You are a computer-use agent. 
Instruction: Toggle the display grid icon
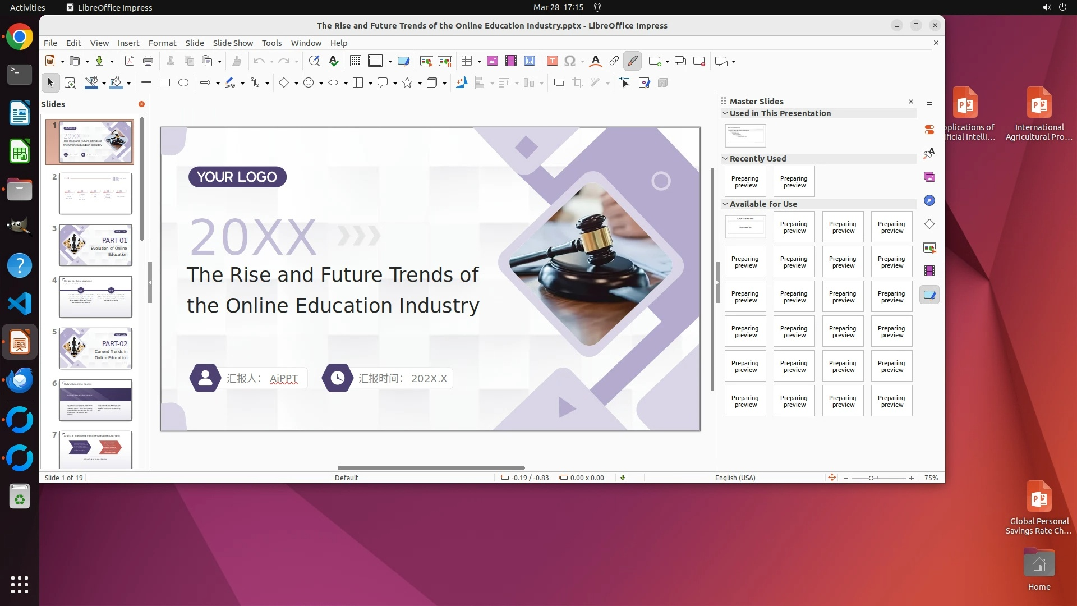coord(355,61)
